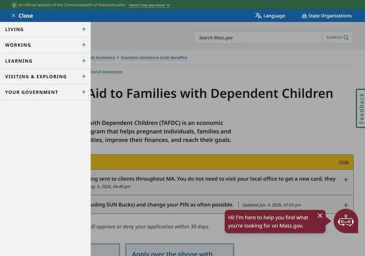Viewport: 365px width, 256px height.
Task: Expand the LEARNING section plus icon
Action: coord(84,61)
